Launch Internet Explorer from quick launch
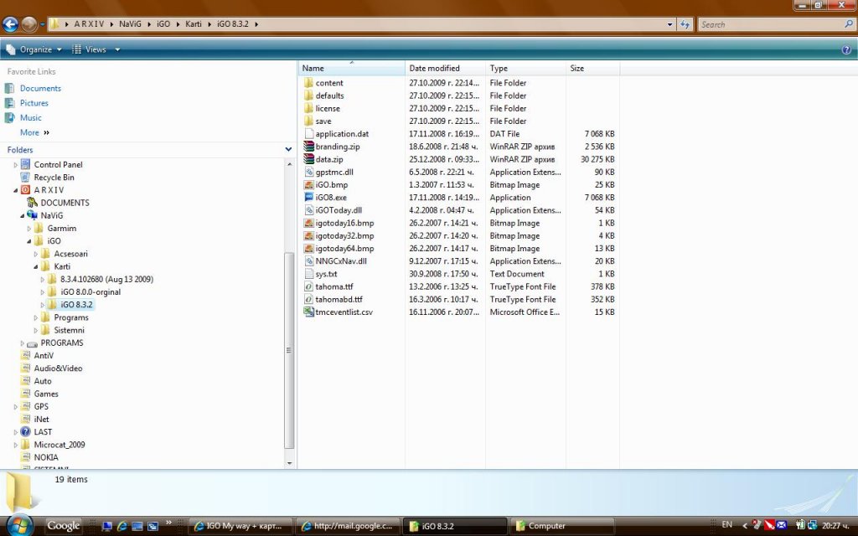 pyautogui.click(x=122, y=526)
